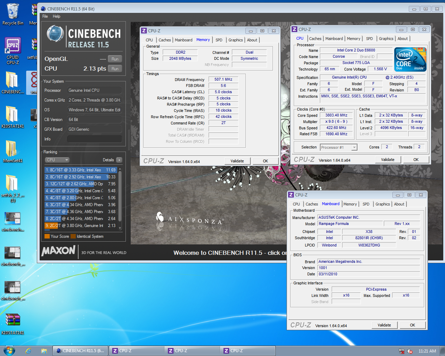Screen dimensions: 445x356
Task: Open the Ranking CPU dropdown
Action: (x=57, y=160)
